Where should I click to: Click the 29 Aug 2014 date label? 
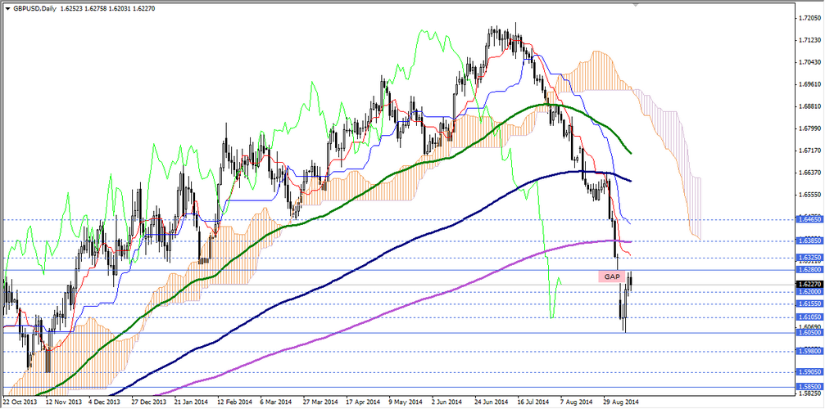point(623,402)
